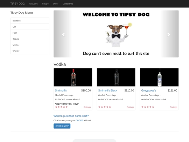Open Smirnoff's product link

[x=61, y=90]
